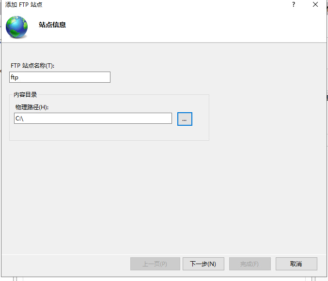Click the 完成(F) button
The width and height of the screenshot is (328, 281).
[x=250, y=264]
